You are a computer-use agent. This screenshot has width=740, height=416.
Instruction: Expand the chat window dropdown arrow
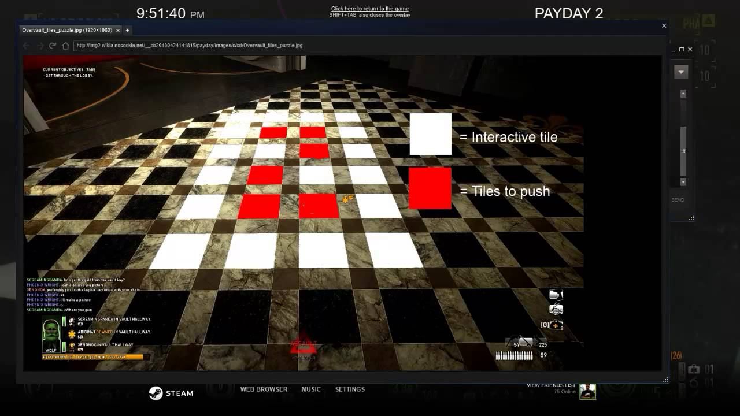click(x=681, y=72)
